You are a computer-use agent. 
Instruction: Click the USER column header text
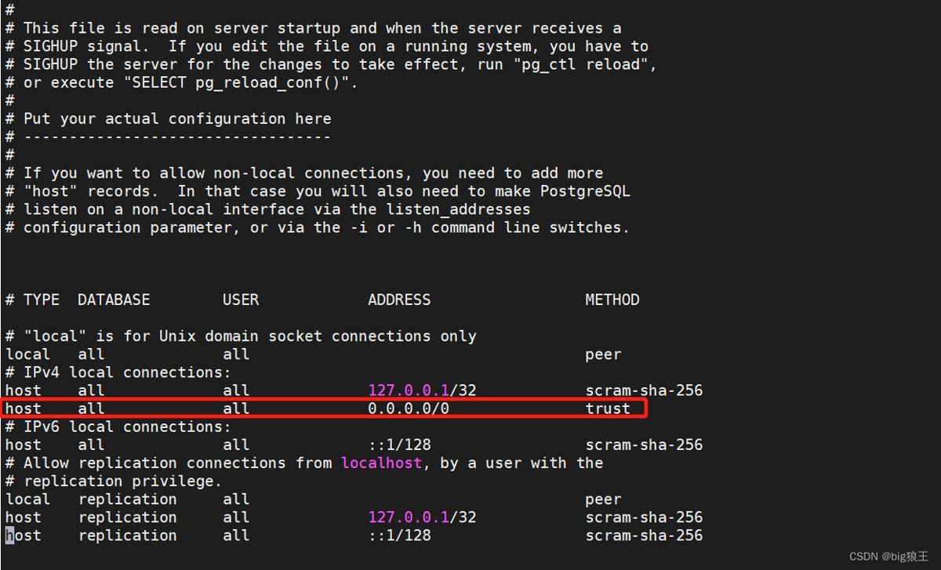241,300
